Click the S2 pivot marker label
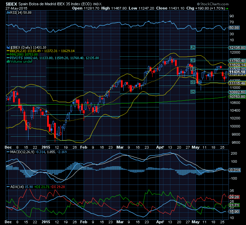This screenshot has width=246, height=225. click(193, 92)
